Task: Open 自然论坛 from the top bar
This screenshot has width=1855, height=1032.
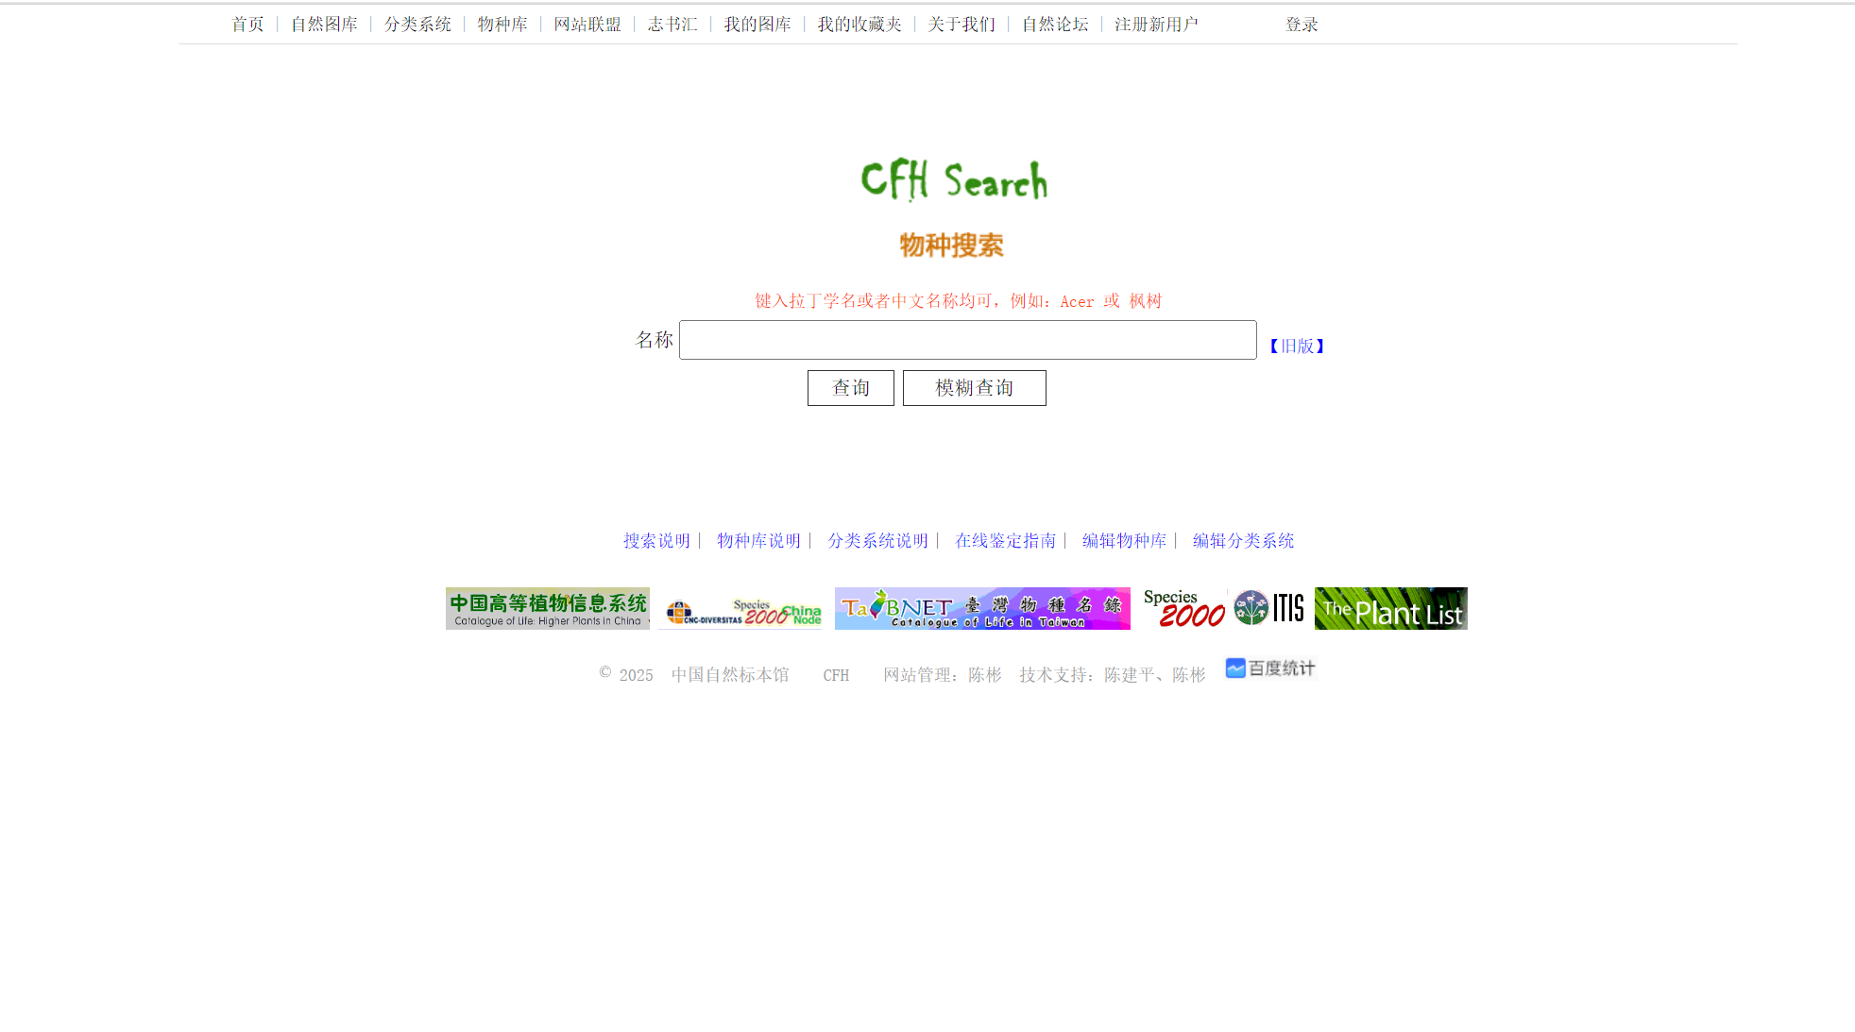Action: [x=1054, y=24]
